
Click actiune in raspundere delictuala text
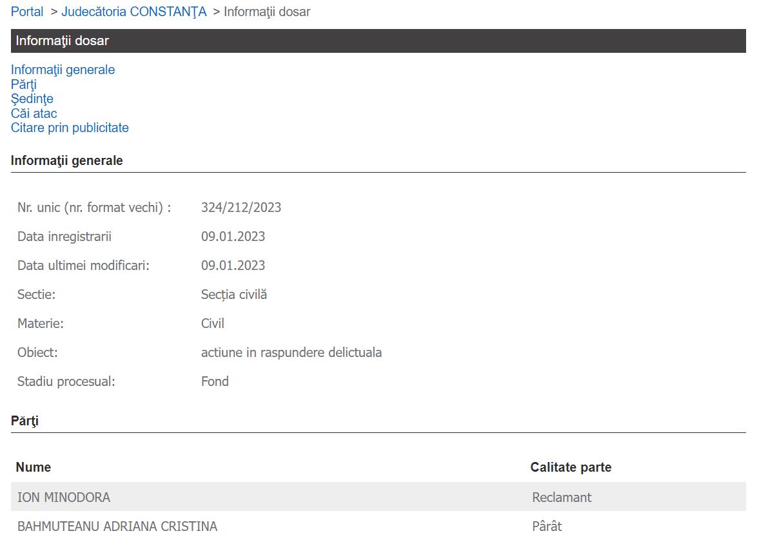(x=291, y=352)
